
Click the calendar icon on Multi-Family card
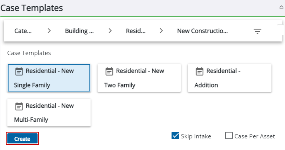click(19, 106)
